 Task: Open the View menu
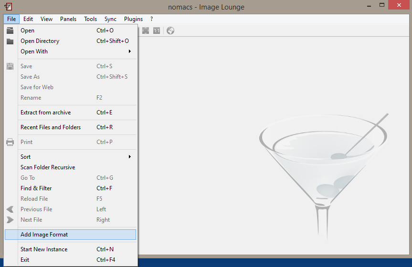tap(46, 19)
